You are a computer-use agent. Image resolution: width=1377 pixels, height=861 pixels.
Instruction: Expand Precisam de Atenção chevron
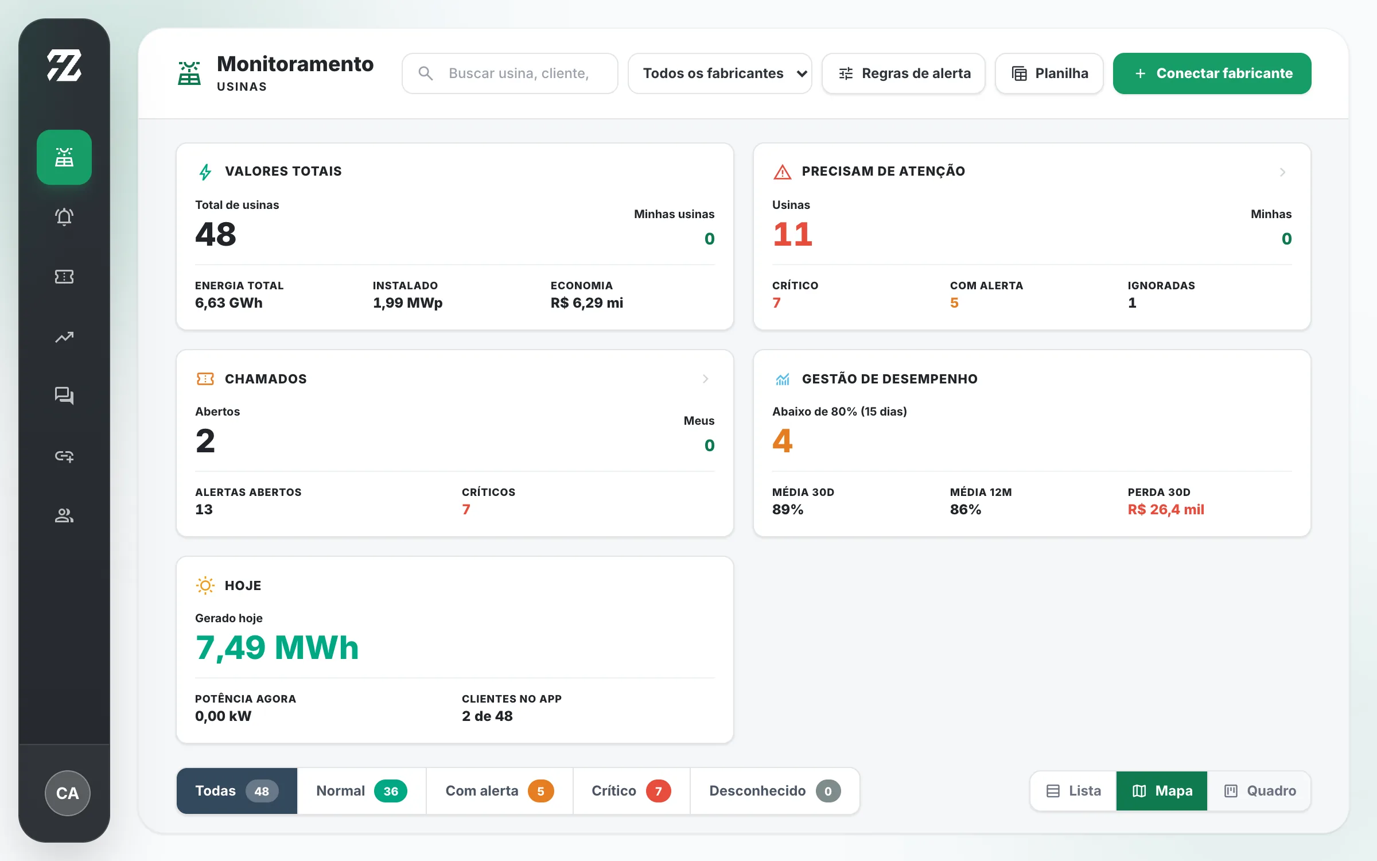click(x=1283, y=172)
